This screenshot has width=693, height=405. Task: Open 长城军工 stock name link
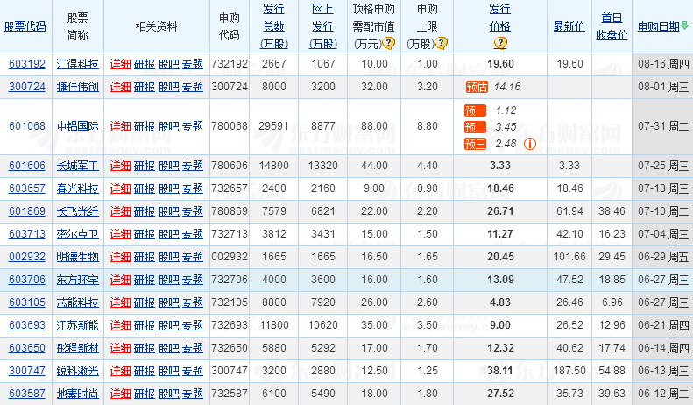coord(78,166)
